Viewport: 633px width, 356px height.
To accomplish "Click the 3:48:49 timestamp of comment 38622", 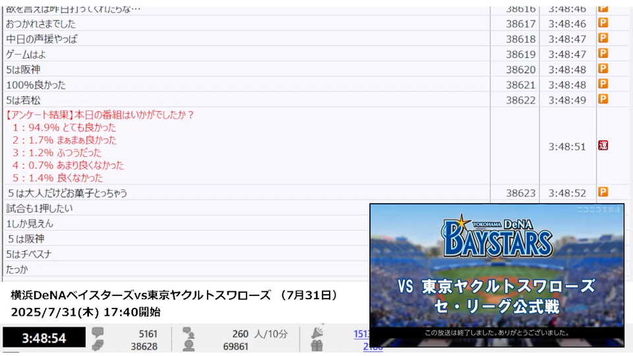I will 567,100.
